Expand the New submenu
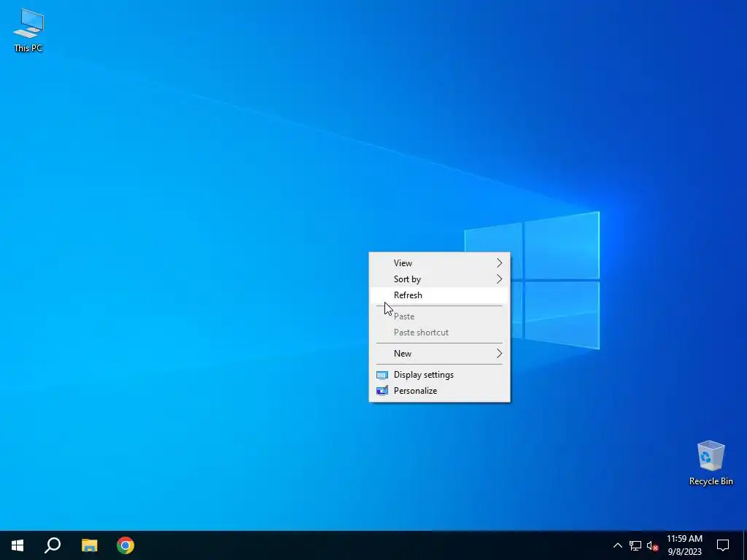 (x=439, y=354)
